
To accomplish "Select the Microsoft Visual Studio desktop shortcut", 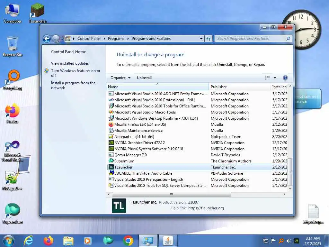I will point(13,151).
